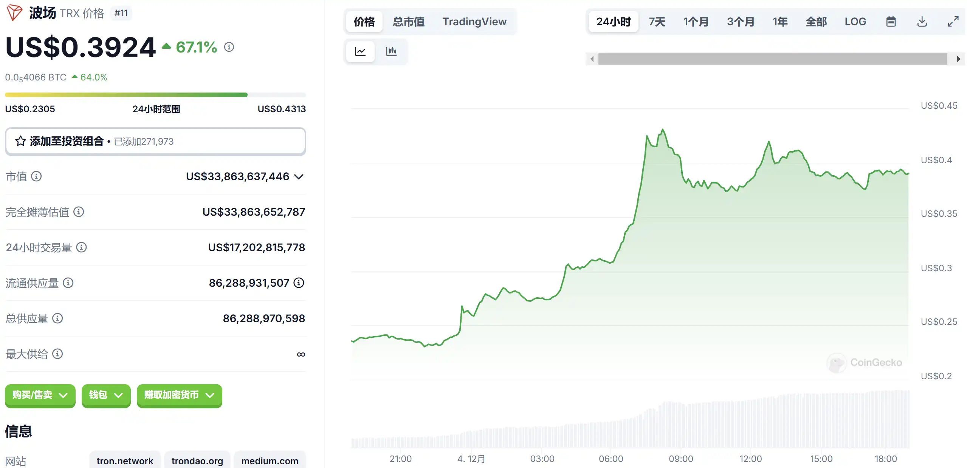Open the calendar date range picker
The image size is (967, 468).
891,22
